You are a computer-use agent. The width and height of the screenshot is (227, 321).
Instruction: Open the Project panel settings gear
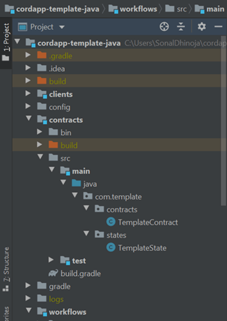(x=202, y=27)
